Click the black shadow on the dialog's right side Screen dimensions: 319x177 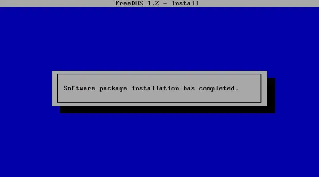pos(271,92)
